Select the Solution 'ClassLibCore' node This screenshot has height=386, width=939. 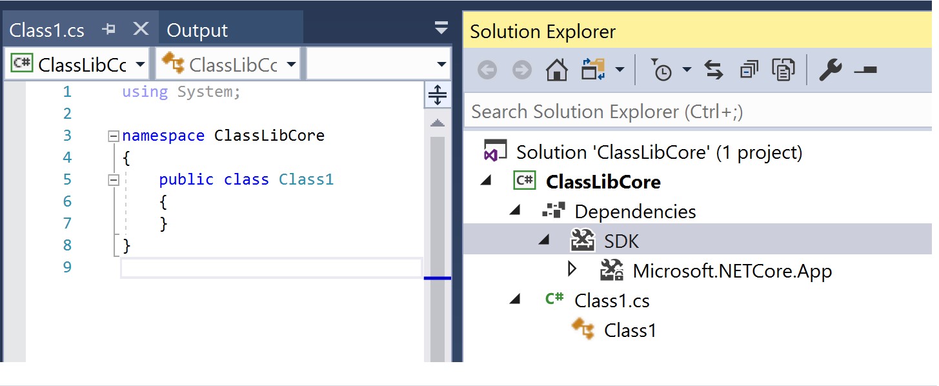(659, 152)
